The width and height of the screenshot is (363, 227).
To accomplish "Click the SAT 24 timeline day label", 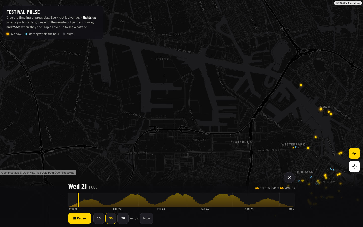I will coord(205,209).
